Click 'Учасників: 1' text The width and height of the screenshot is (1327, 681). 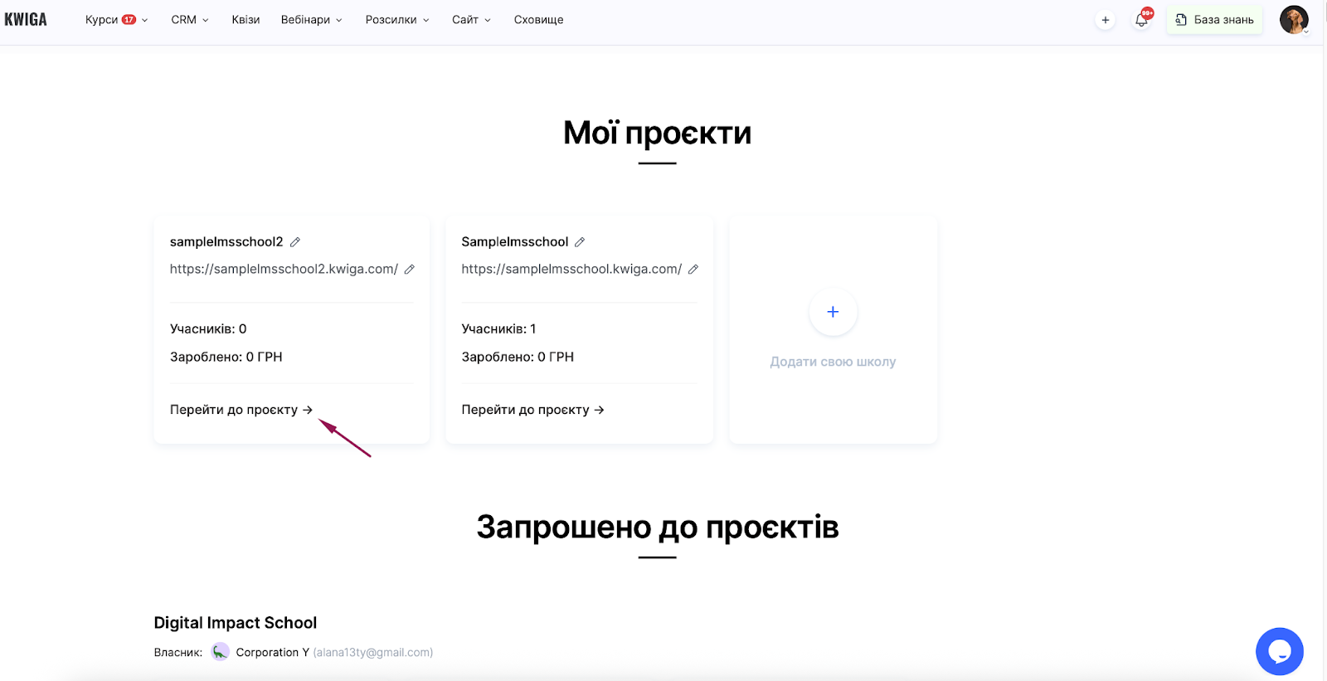point(498,329)
